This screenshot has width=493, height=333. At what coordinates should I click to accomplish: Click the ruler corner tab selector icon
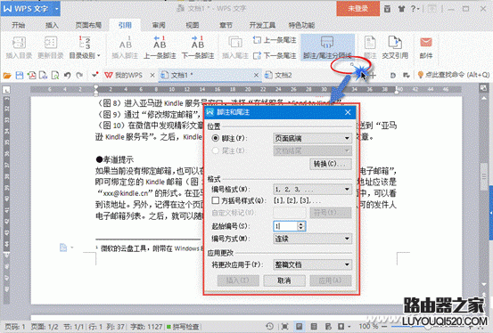coord(6,90)
